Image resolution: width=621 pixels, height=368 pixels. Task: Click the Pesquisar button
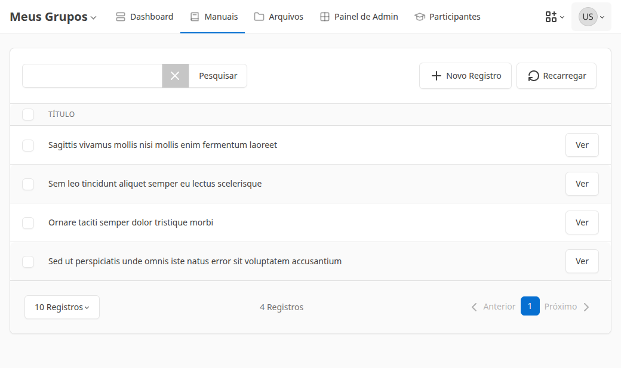(218, 76)
